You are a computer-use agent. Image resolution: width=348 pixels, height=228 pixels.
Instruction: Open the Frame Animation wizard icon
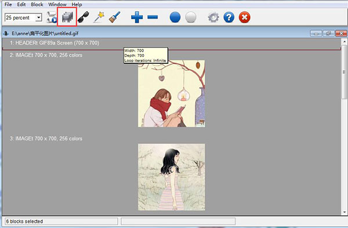(x=67, y=17)
